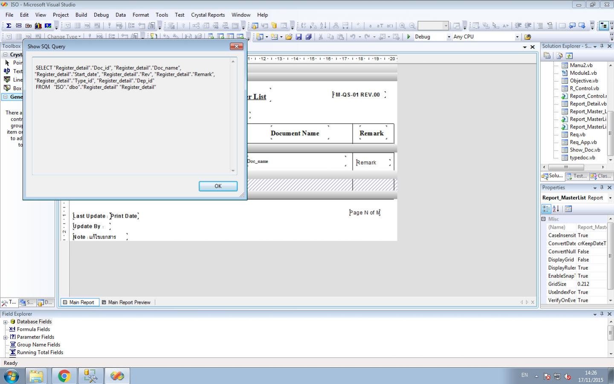This screenshot has width=614, height=384.
Task: Click the SQL query dialog scroll-down arrow
Action: pos(233,171)
